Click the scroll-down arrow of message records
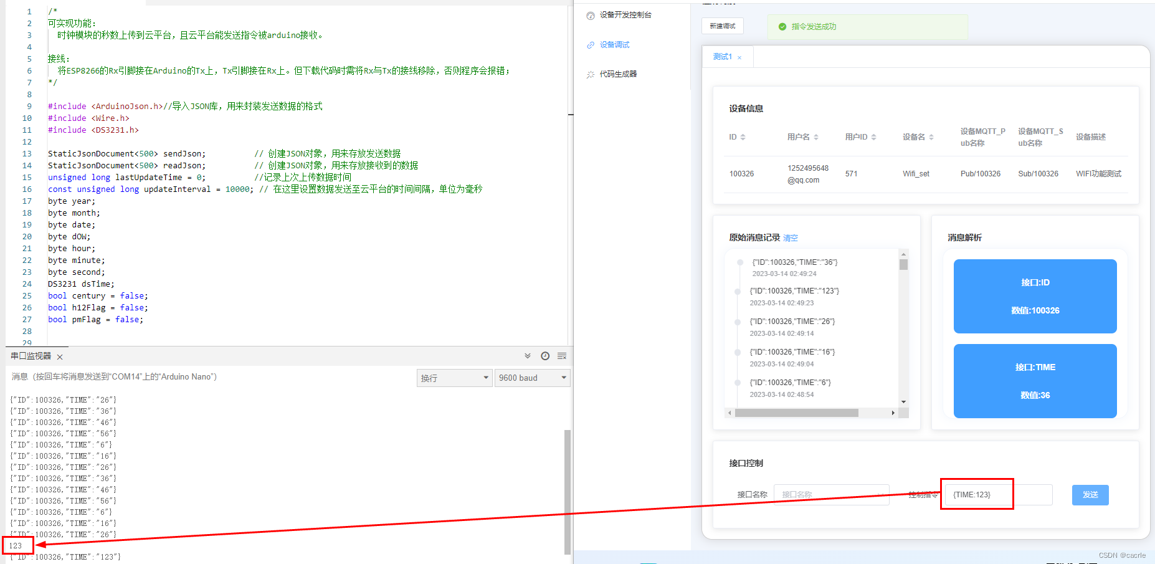The height and width of the screenshot is (564, 1155). click(903, 402)
